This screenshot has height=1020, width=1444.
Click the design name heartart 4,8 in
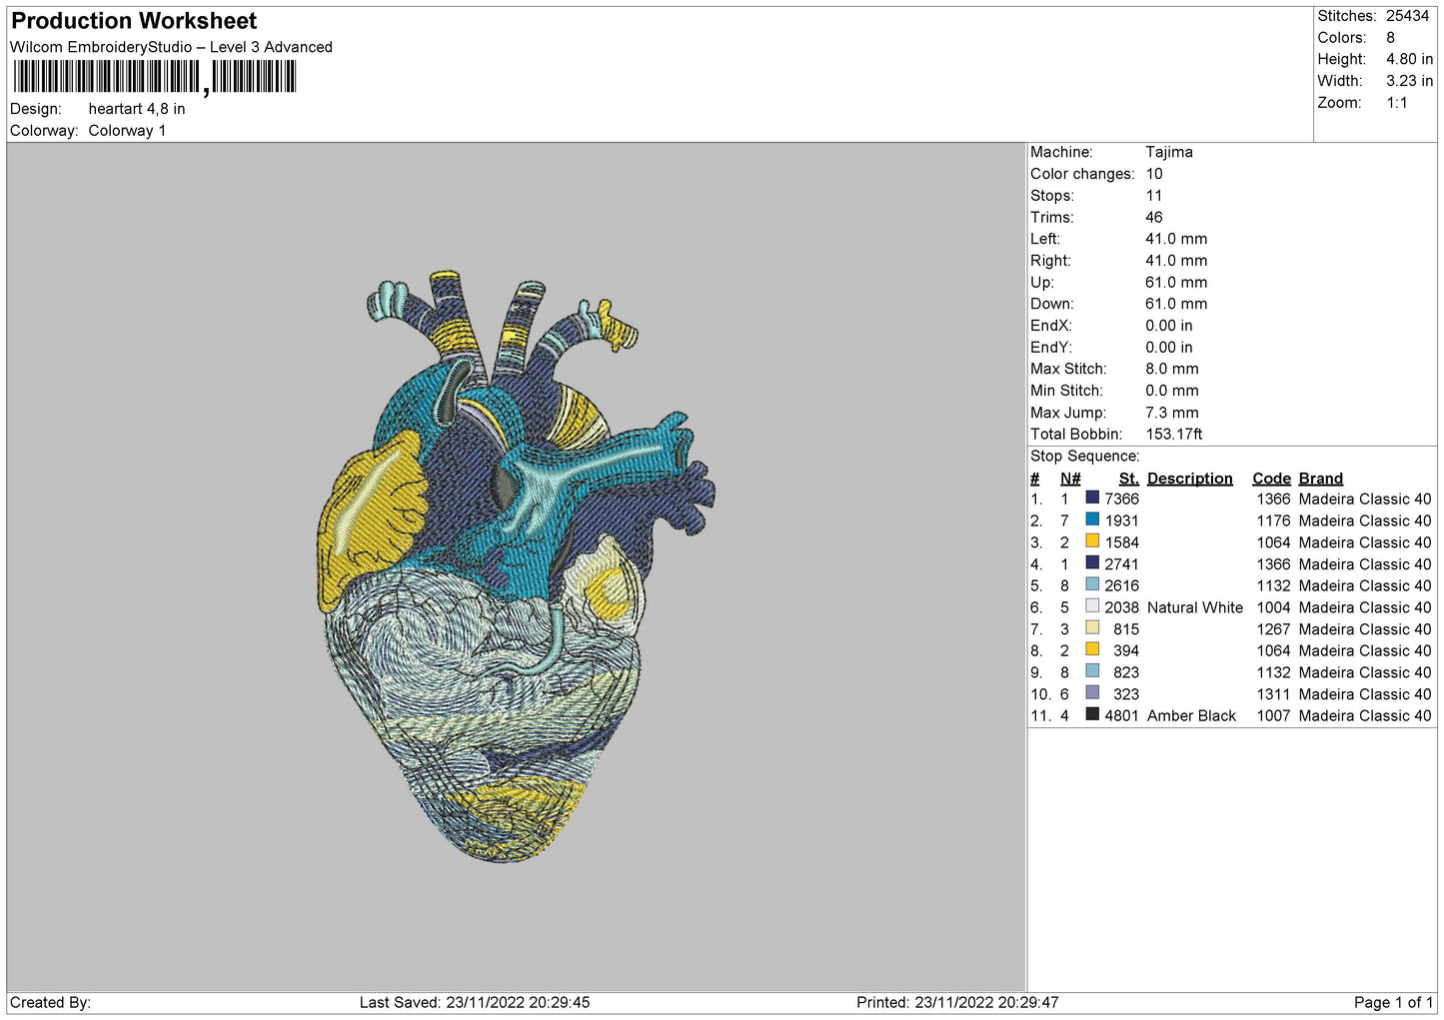point(136,109)
